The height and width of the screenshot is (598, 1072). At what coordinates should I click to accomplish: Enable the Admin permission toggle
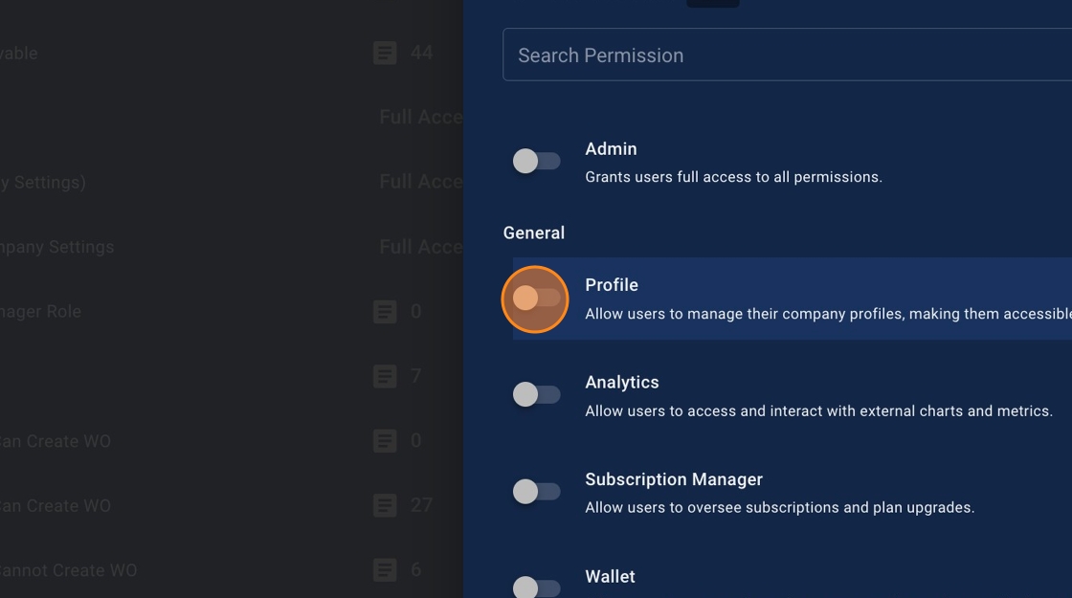(x=536, y=161)
